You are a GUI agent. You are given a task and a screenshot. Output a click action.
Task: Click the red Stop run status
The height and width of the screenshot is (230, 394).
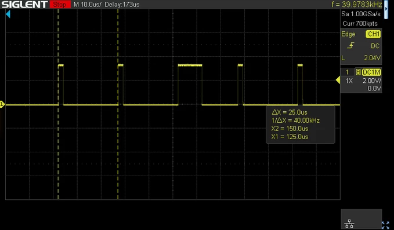[x=60, y=4]
